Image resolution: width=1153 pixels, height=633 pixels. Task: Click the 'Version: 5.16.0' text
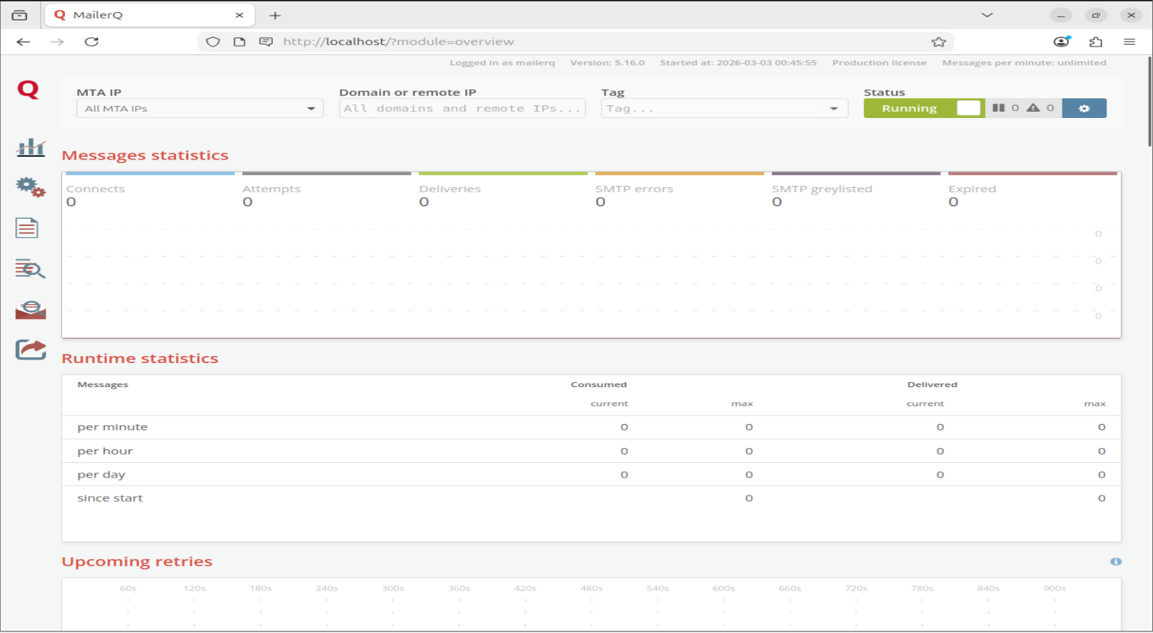point(607,63)
